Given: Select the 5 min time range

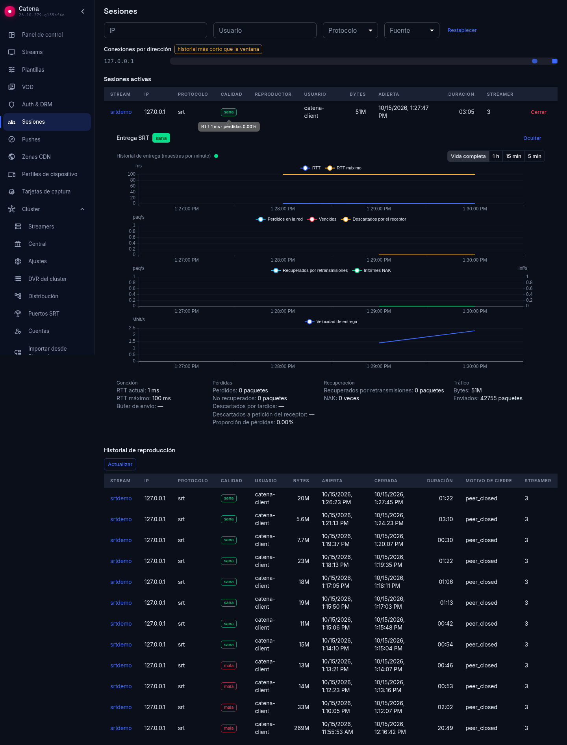Looking at the screenshot, I should point(535,156).
